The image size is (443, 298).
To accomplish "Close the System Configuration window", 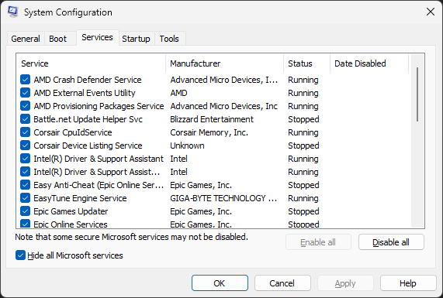I will click(431, 12).
